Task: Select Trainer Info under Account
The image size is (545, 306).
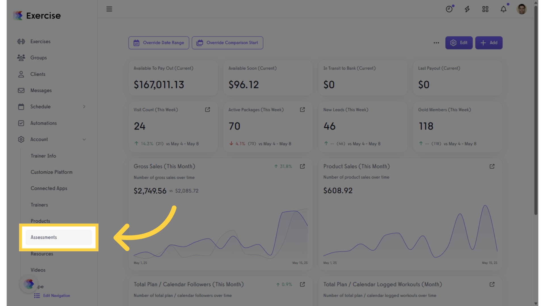Action: click(43, 156)
